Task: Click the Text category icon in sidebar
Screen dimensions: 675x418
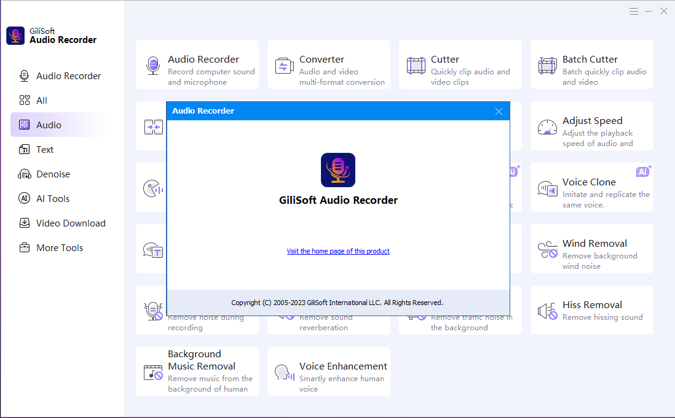Action: point(25,150)
